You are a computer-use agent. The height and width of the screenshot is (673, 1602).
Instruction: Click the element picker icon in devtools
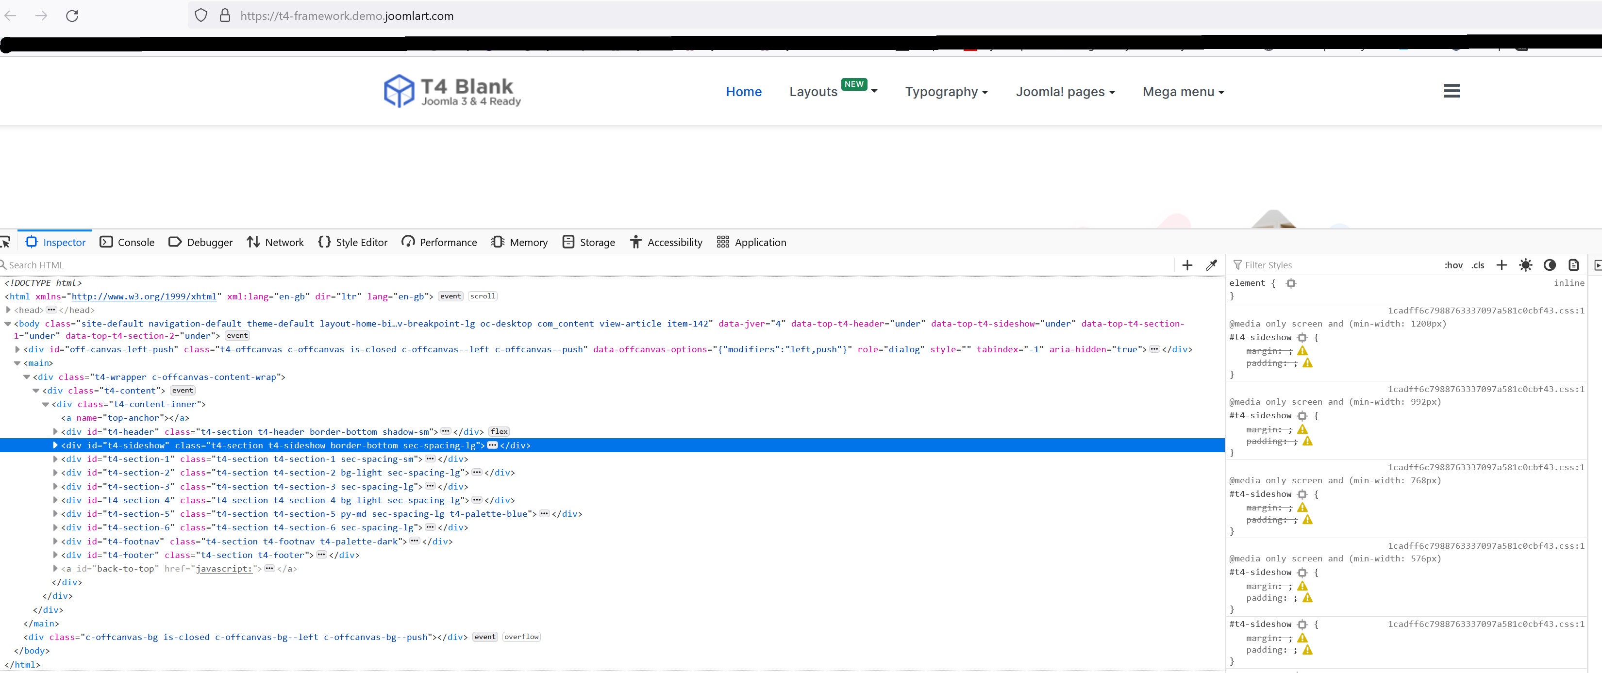pos(6,242)
